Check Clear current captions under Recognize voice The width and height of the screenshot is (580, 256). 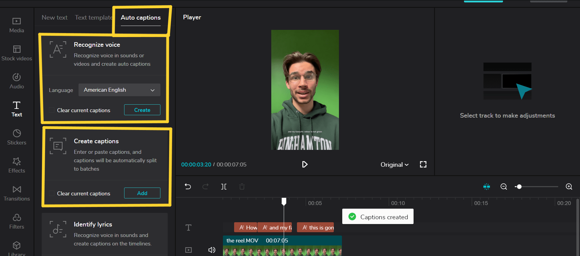(52, 110)
